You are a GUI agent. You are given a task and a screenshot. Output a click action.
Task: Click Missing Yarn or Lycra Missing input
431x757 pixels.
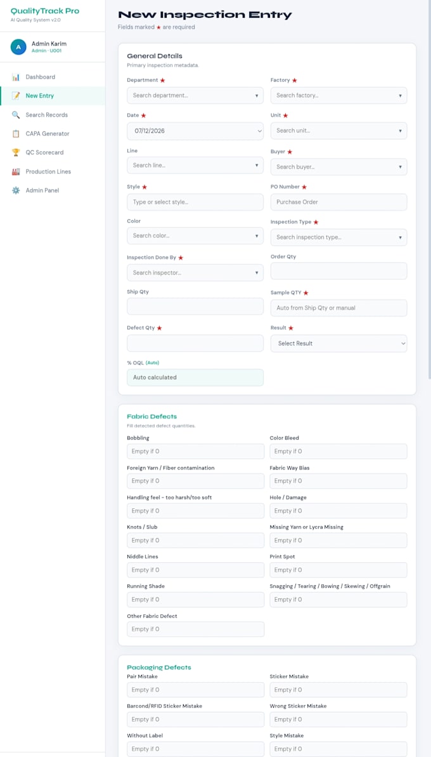click(338, 540)
